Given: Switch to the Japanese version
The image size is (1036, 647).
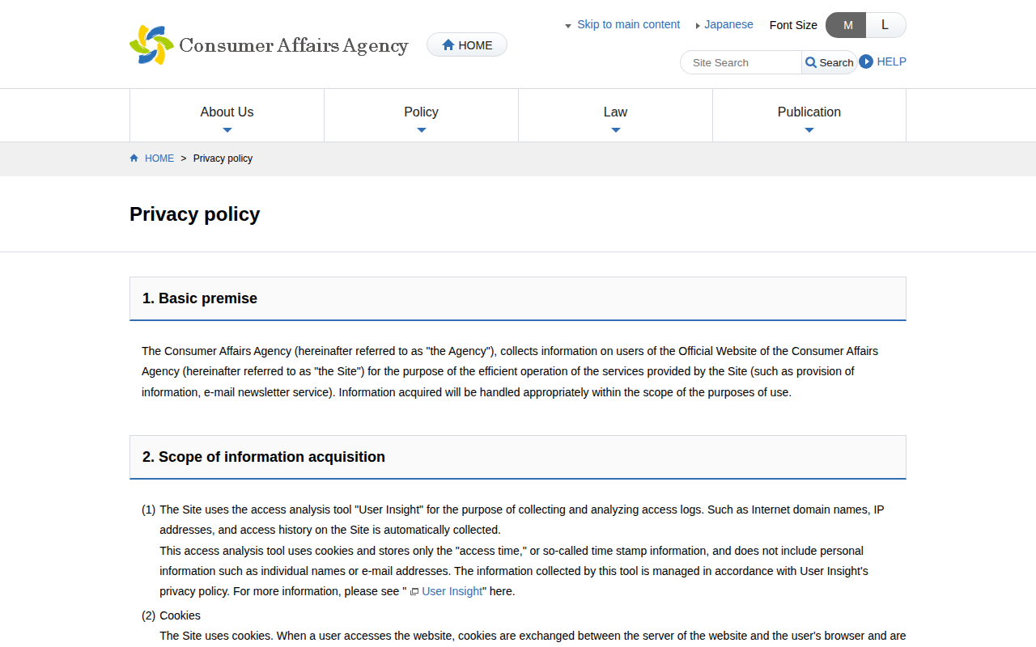Looking at the screenshot, I should [728, 24].
